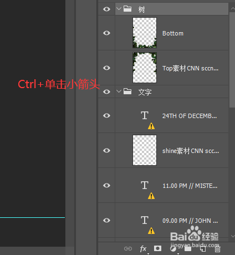Click warning icon on 09.00 PM layer
This screenshot has height=255, width=235.
[x=151, y=231]
